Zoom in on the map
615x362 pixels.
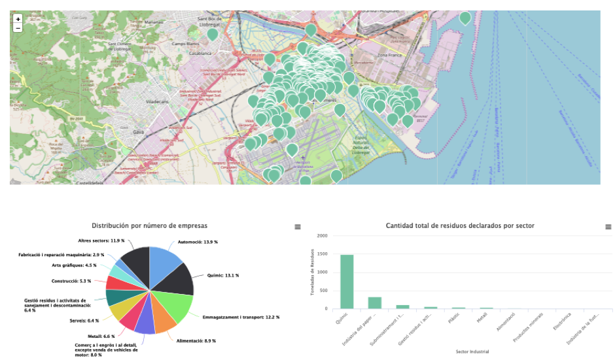click(18, 19)
